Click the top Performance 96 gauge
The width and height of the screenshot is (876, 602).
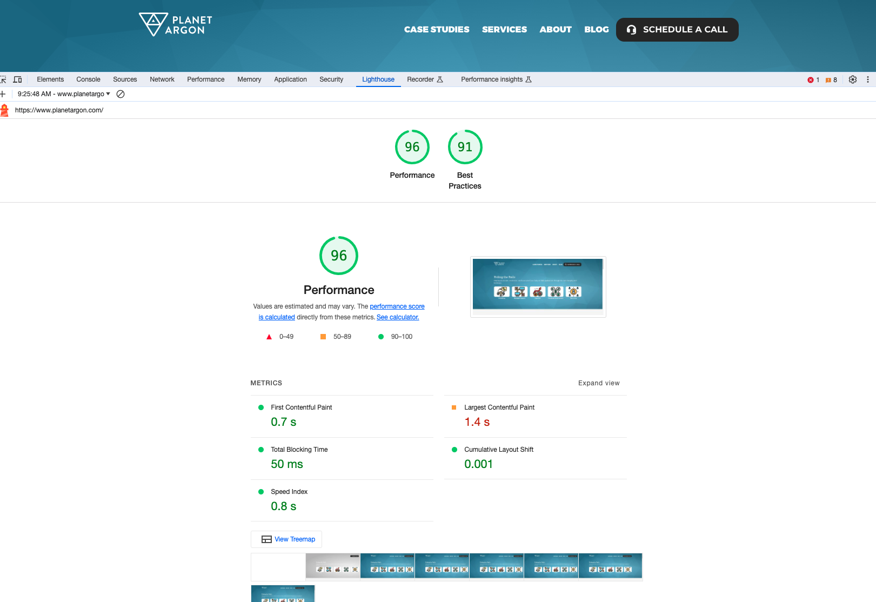412,147
